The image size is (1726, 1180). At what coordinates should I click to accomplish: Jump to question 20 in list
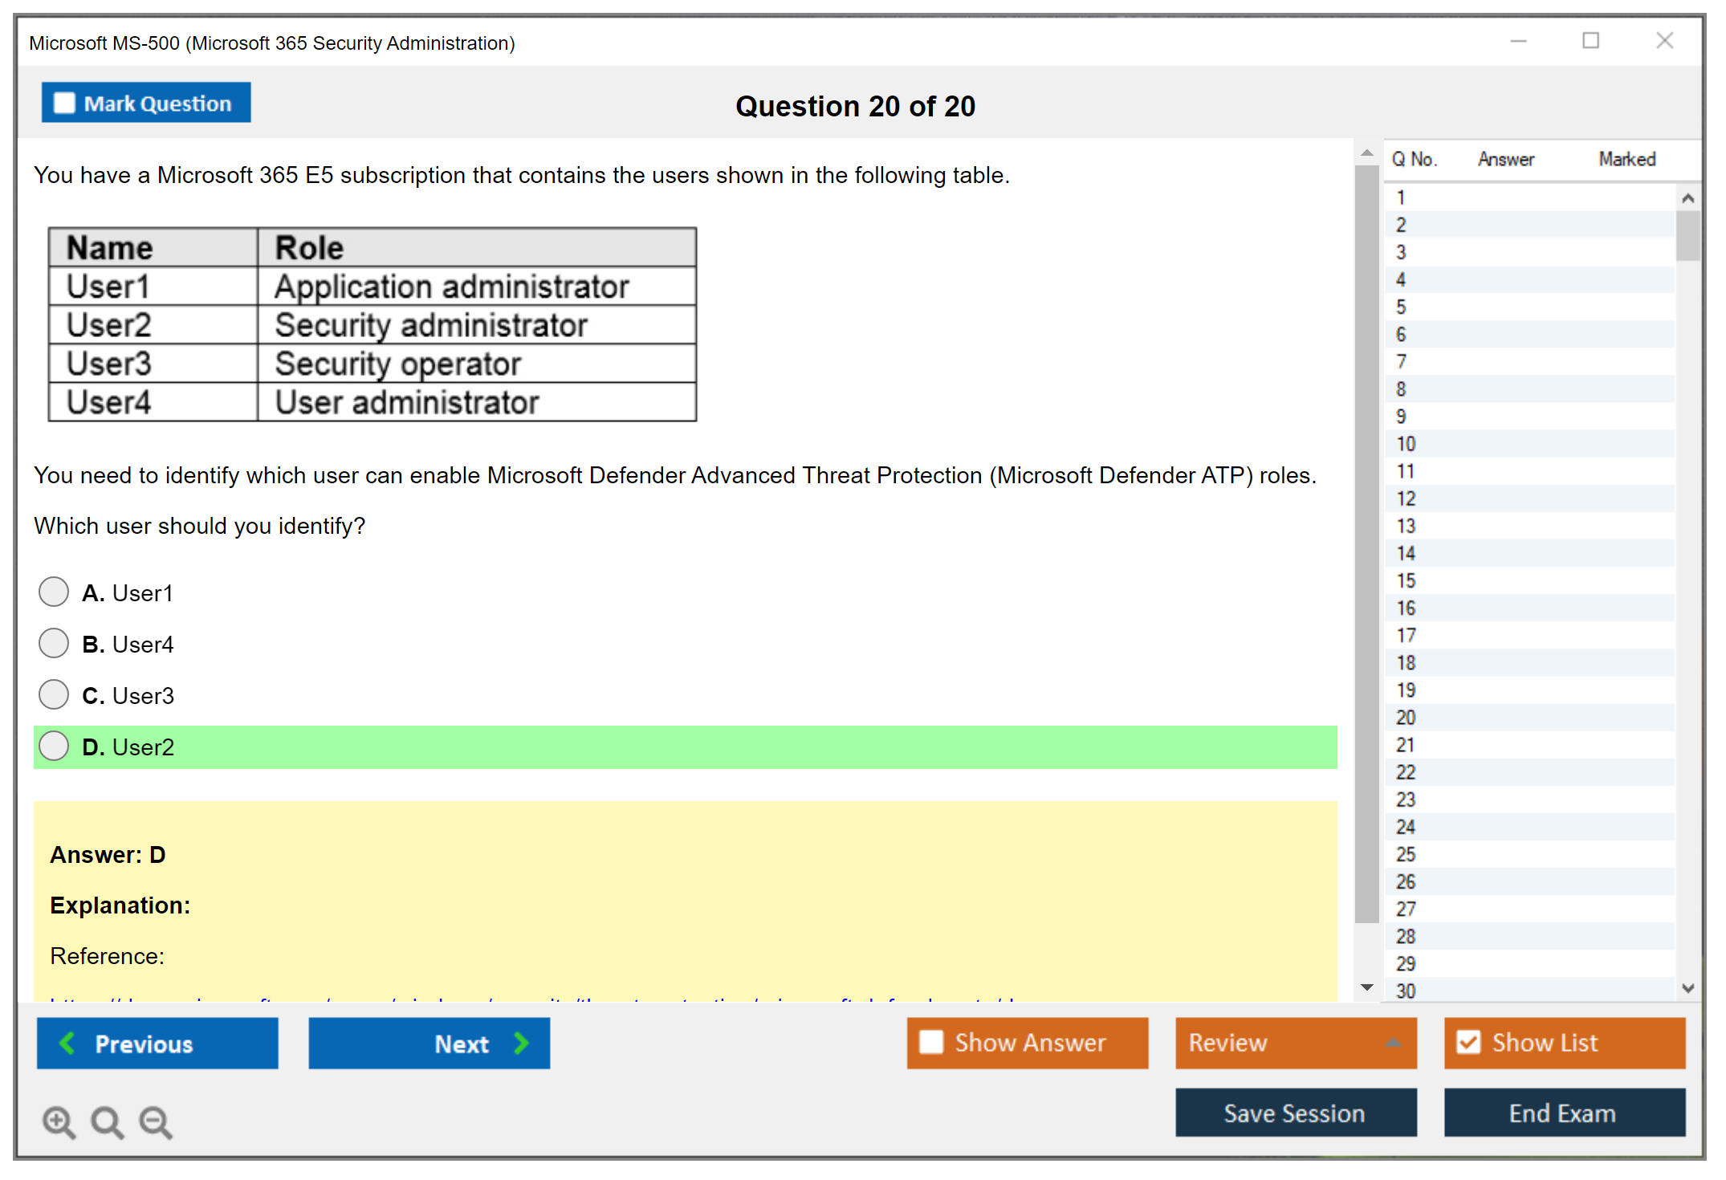tap(1406, 717)
